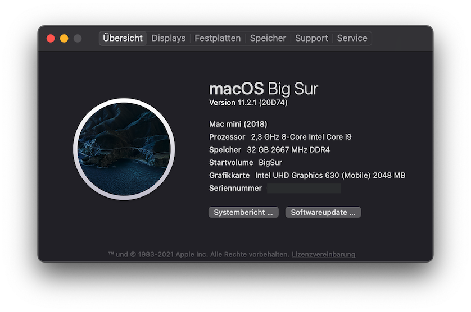Click the Intel UHD Graphics 630 value
This screenshot has height=312, width=471.
[x=330, y=175]
